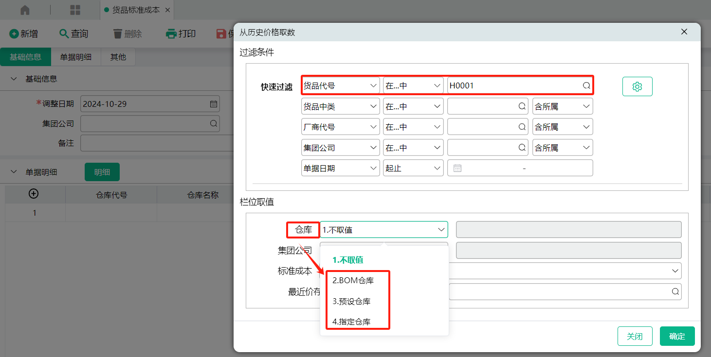Close the 货品标准成本 tab
711x357 pixels.
[168, 10]
